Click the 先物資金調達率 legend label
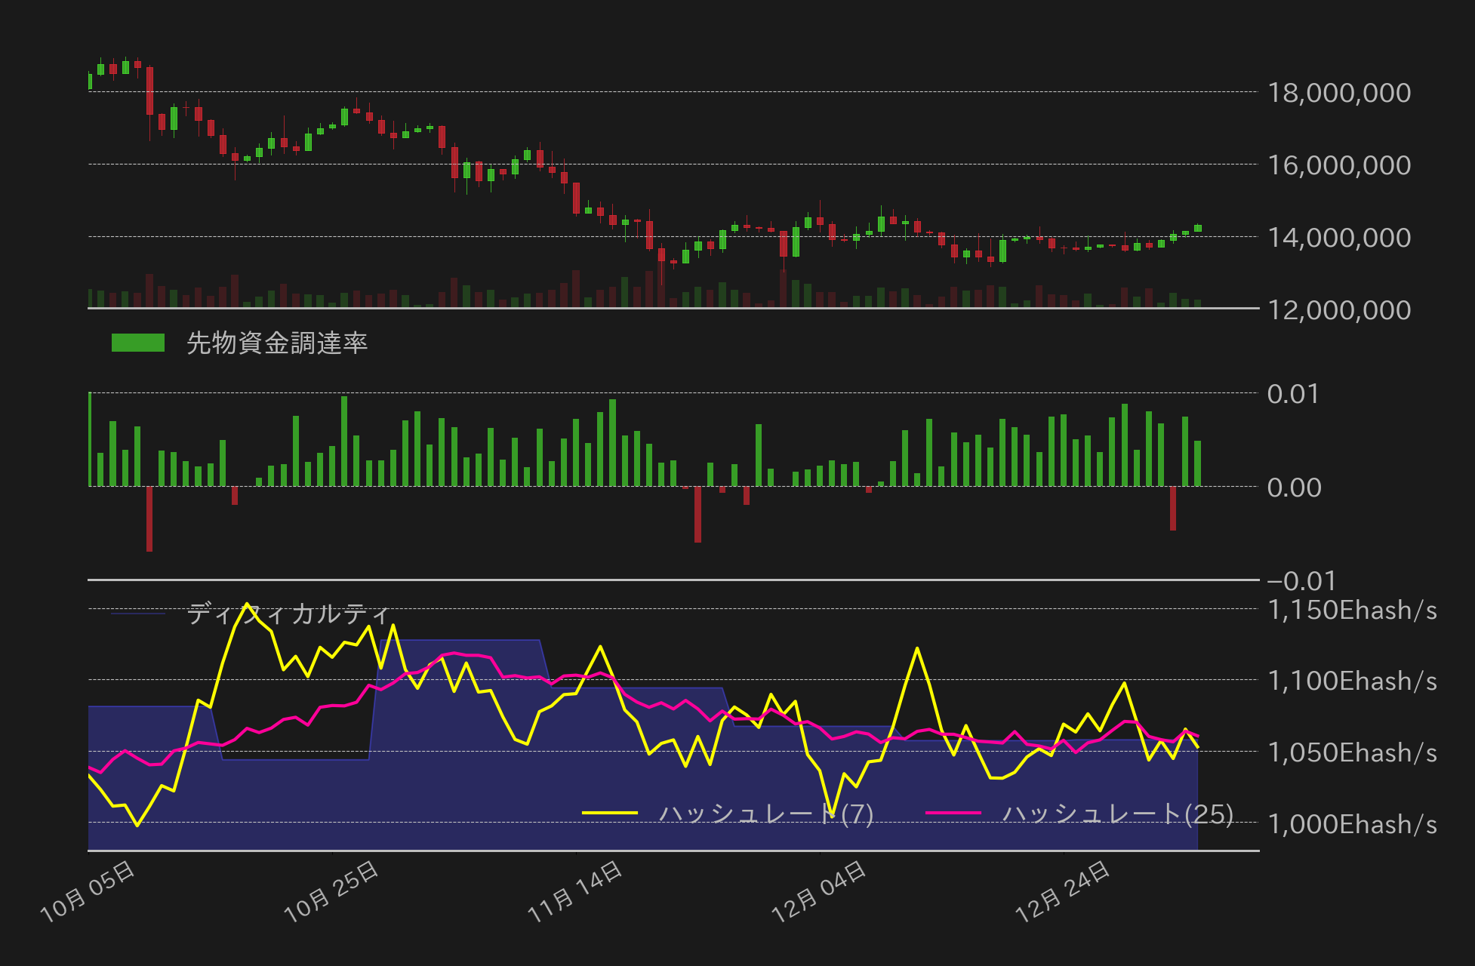Viewport: 1475px width, 966px height. [276, 343]
